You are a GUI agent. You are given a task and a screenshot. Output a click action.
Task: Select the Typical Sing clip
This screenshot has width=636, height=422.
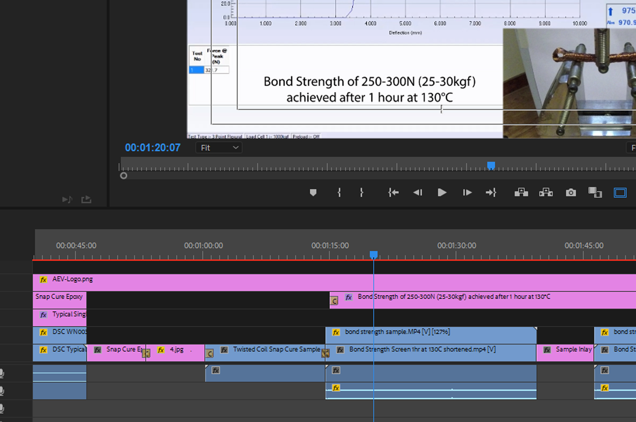point(60,318)
